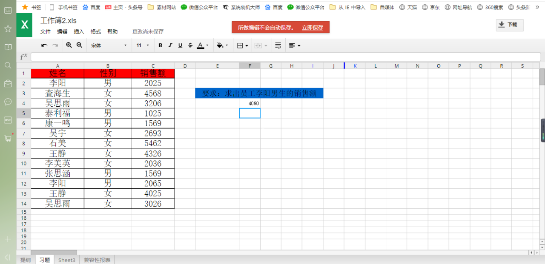Expand the merge cells dropdown
Viewport: 545px width, 264px height.
pyautogui.click(x=266, y=45)
